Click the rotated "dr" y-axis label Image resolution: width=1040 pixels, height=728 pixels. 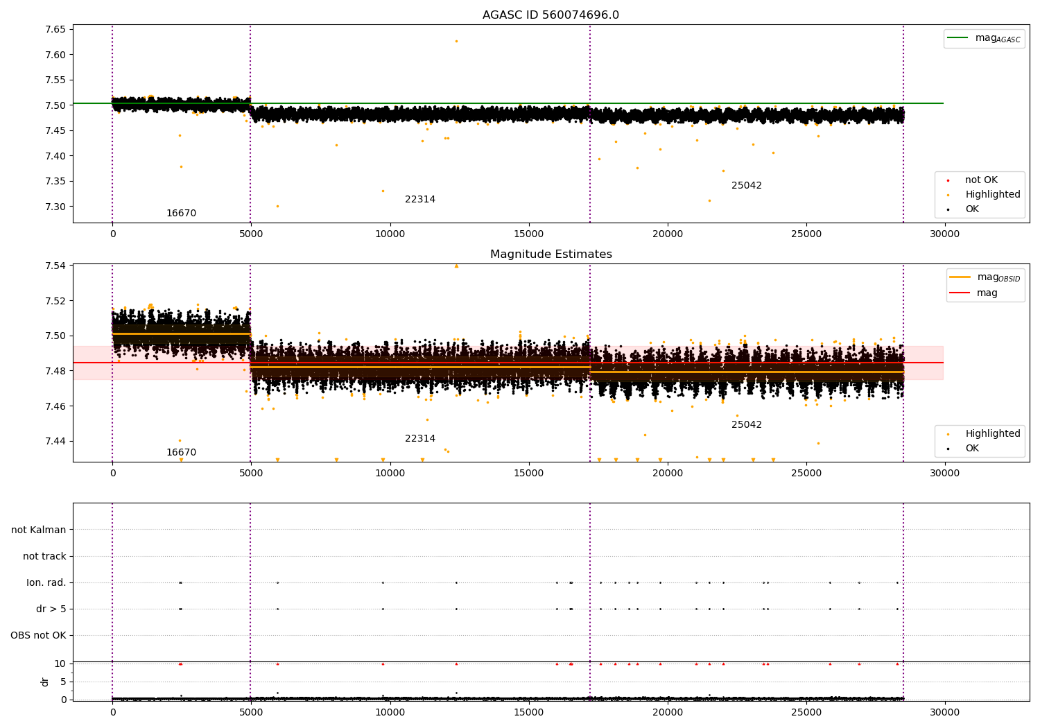pyautogui.click(x=45, y=682)
